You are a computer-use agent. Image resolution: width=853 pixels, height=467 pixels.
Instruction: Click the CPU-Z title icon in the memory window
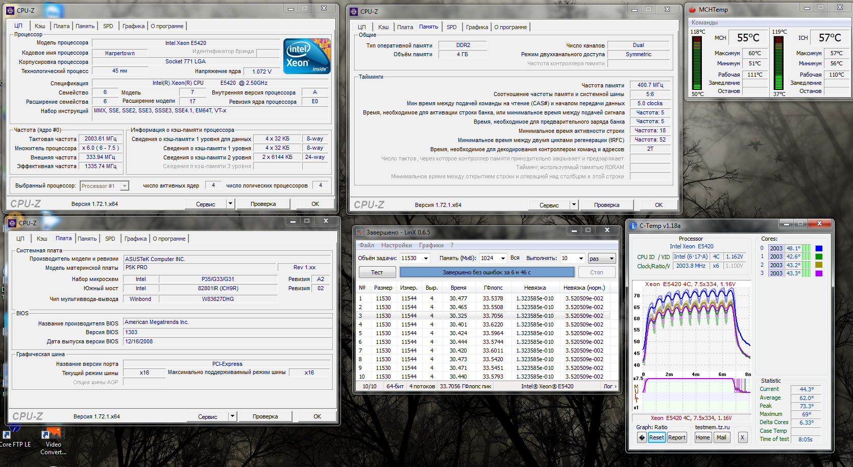(354, 11)
